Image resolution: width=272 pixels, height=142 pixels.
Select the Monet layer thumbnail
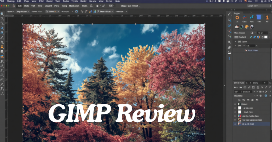click(x=239, y=104)
